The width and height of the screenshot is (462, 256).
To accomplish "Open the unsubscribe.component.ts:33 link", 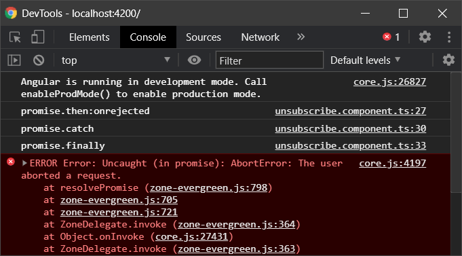I will click(351, 146).
